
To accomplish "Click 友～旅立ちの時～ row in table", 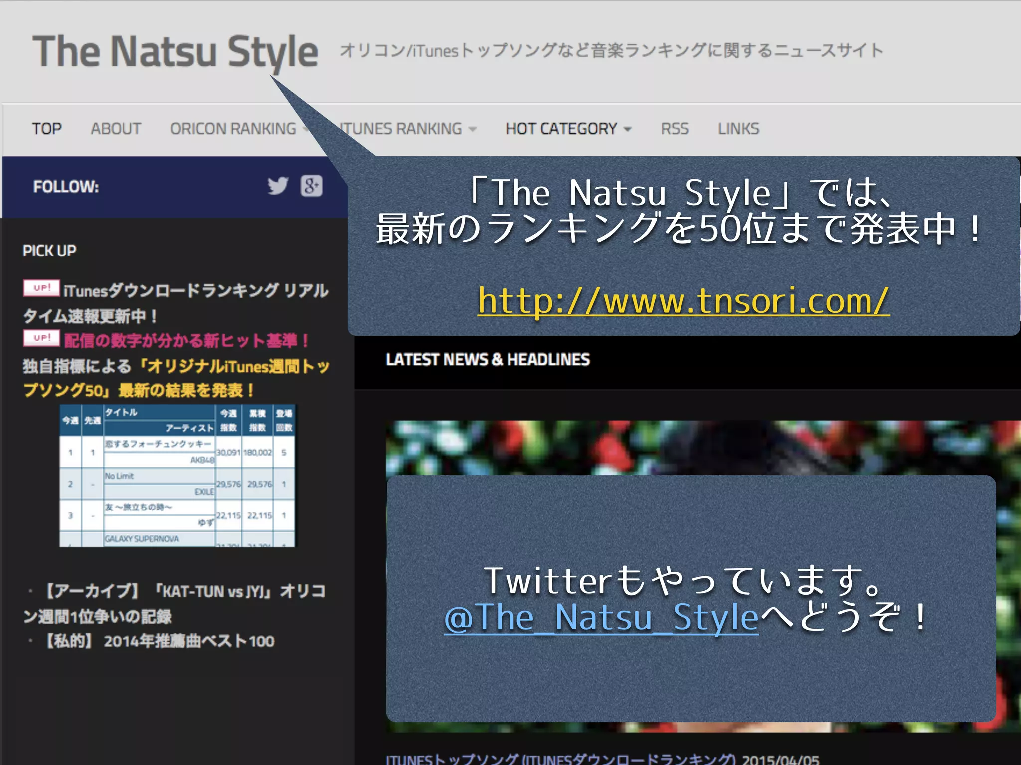I will pyautogui.click(x=177, y=515).
